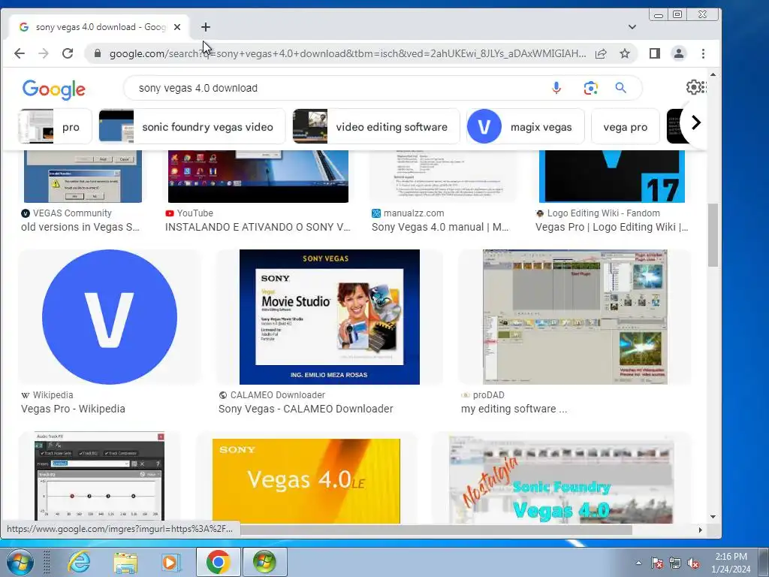Show more suggestion chips with arrow

coord(695,122)
